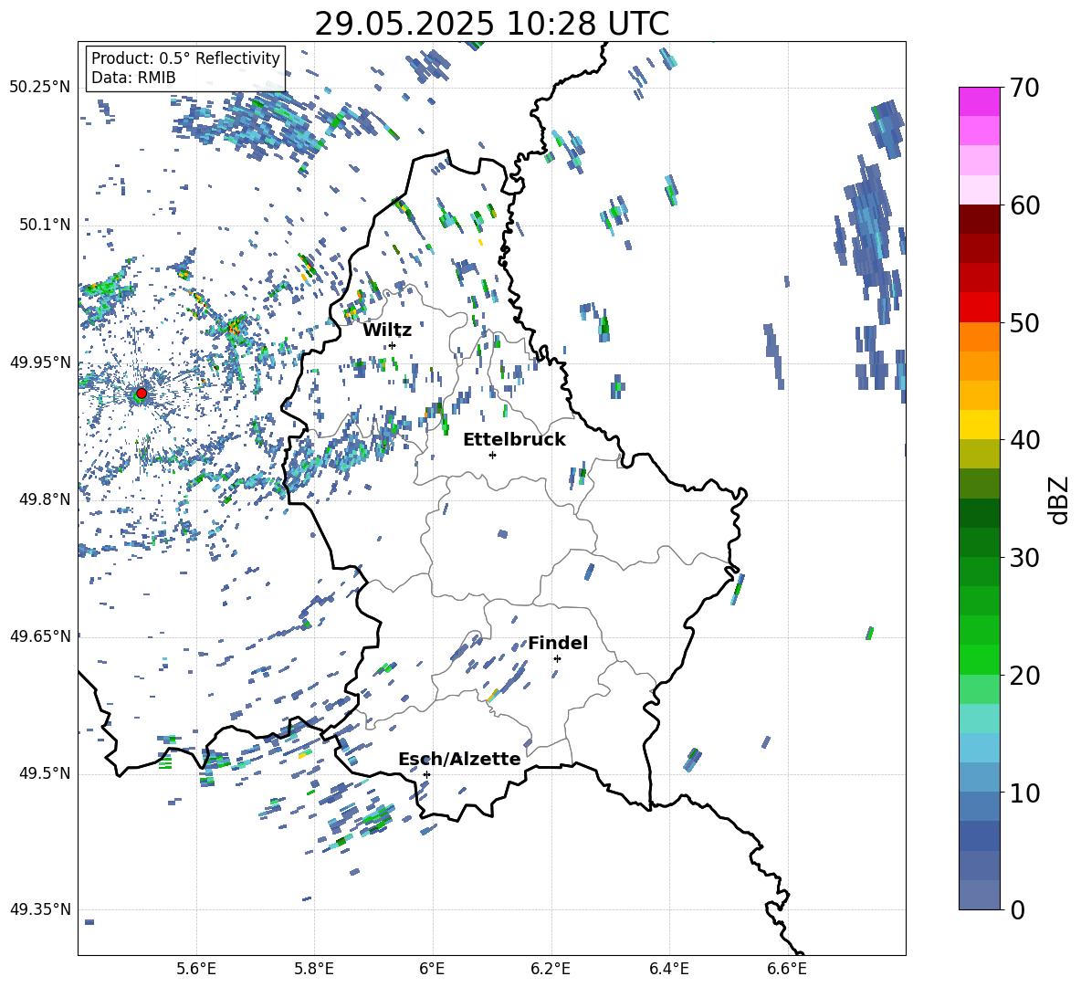Click the Data: RMIB text
Screen dimensions: 1081x987
tap(133, 78)
